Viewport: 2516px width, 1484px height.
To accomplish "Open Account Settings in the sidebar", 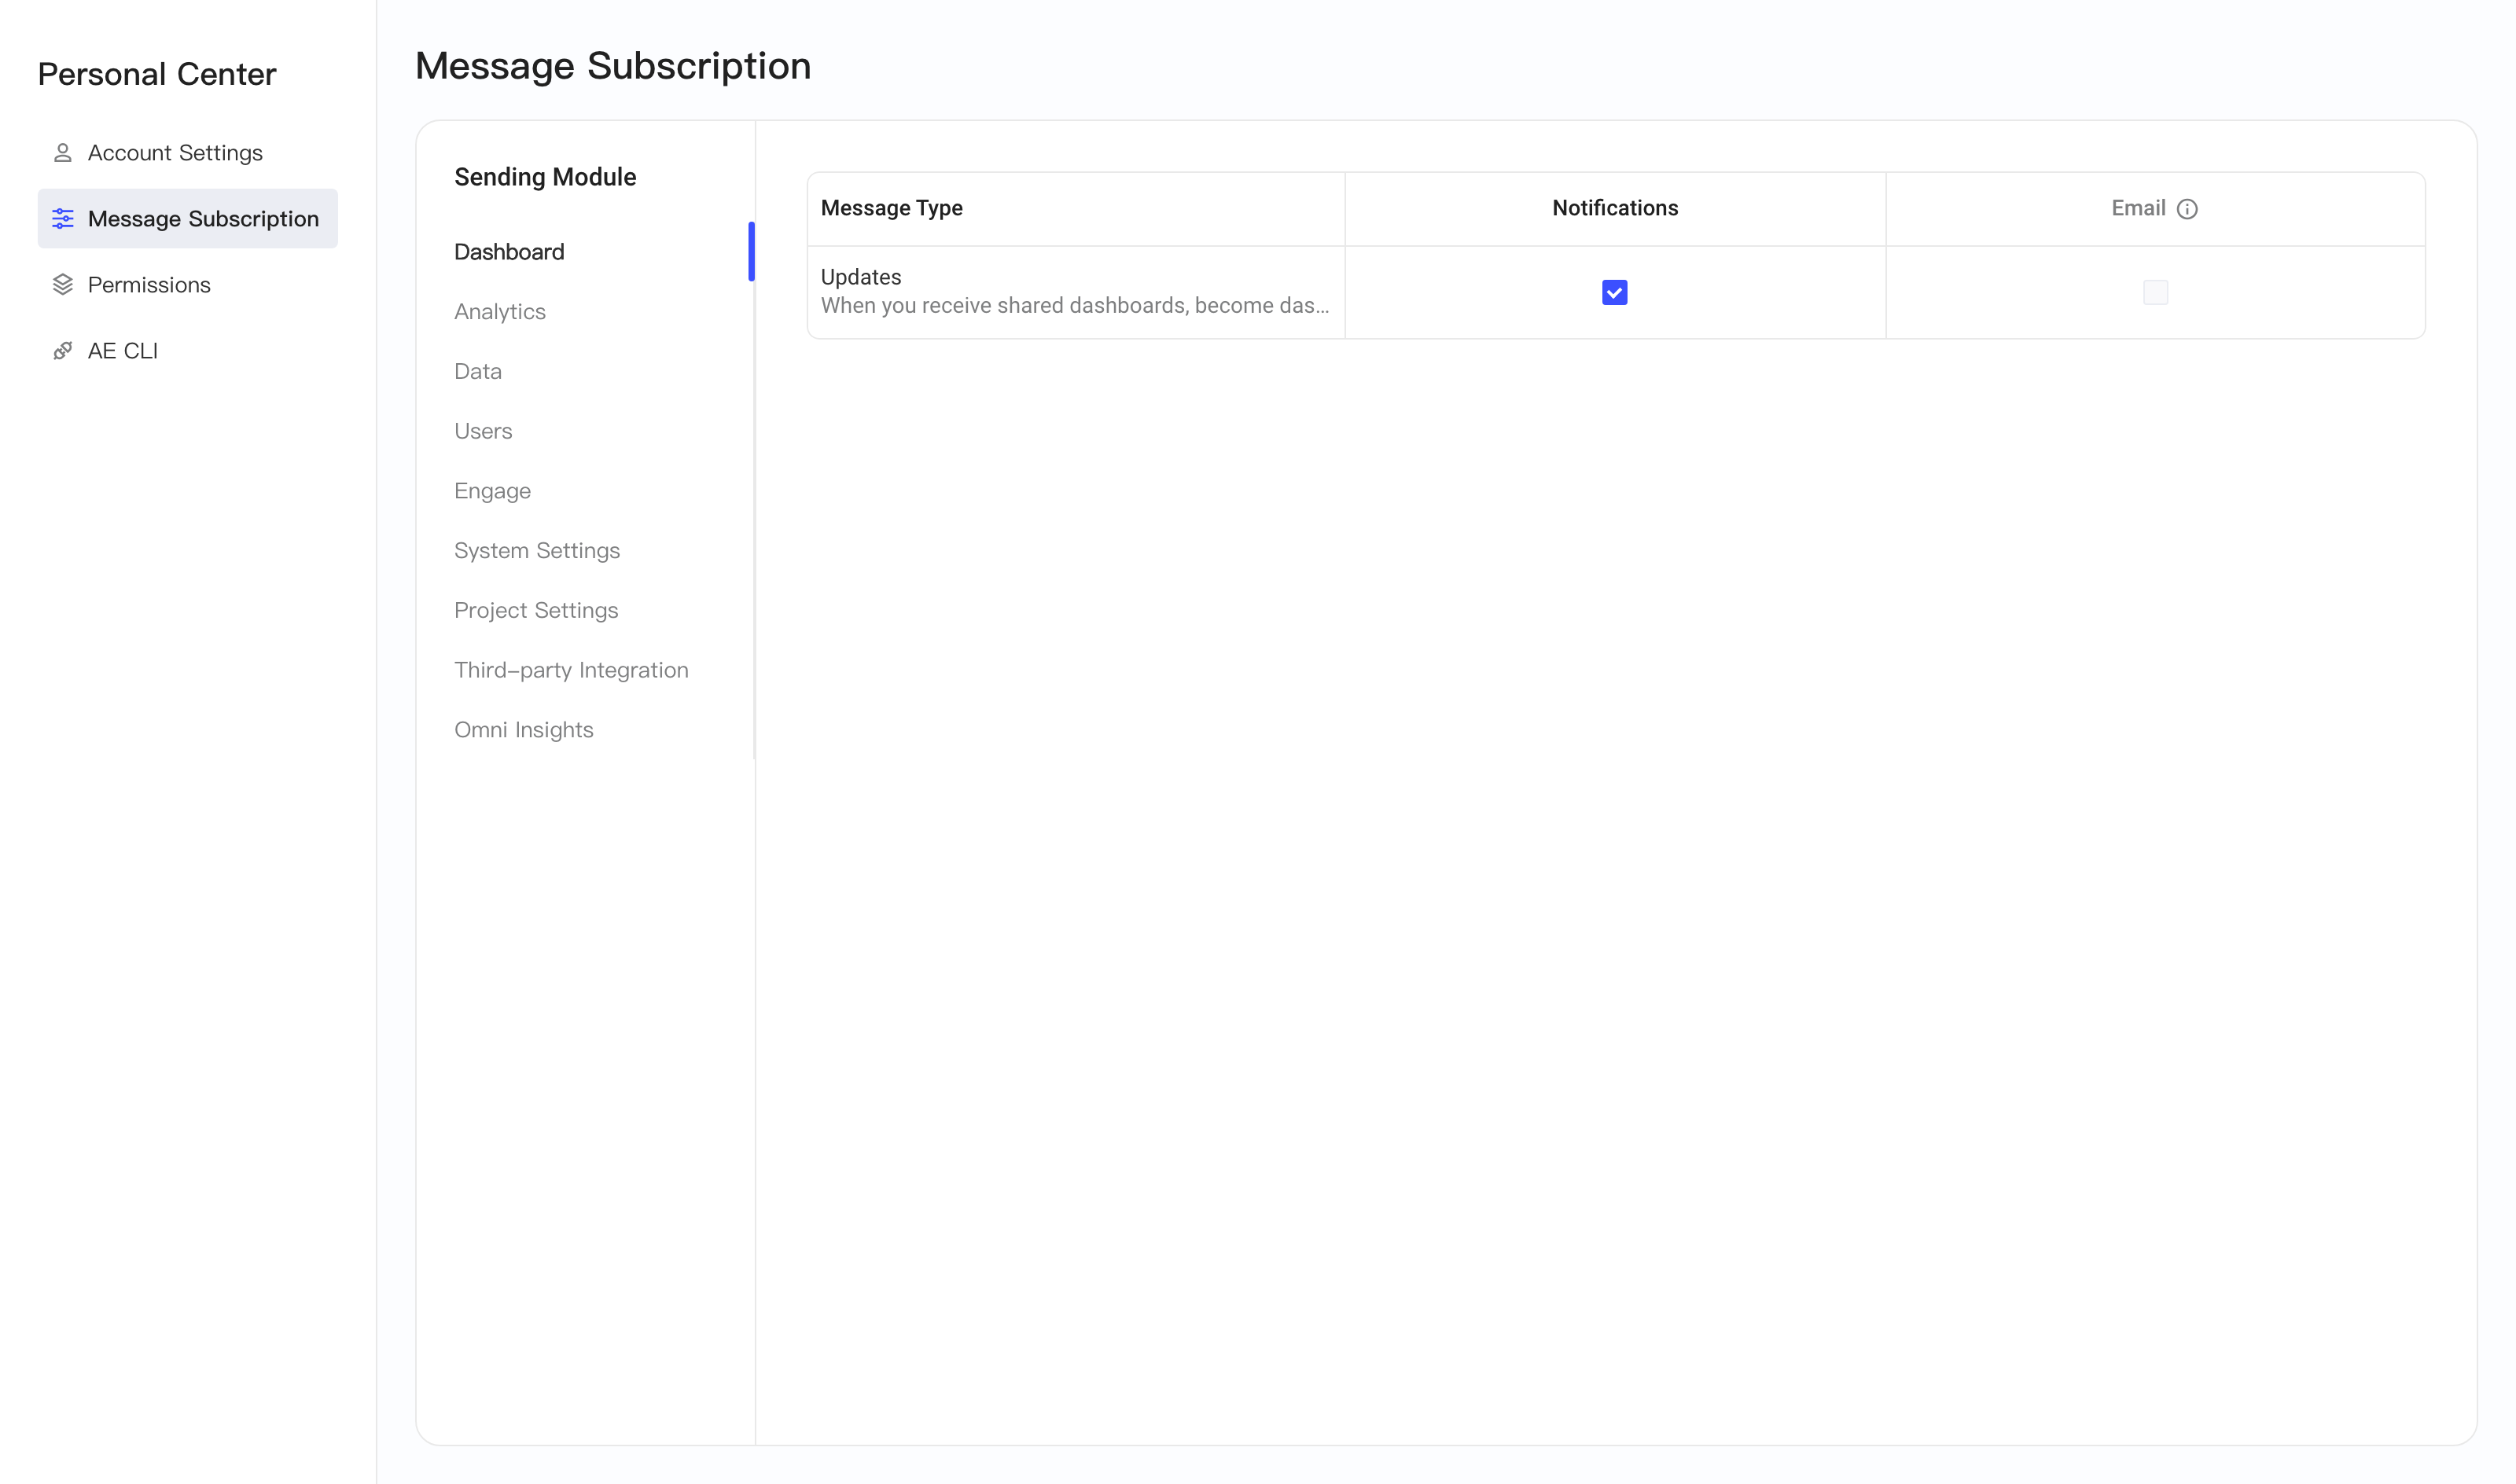I will pos(187,153).
